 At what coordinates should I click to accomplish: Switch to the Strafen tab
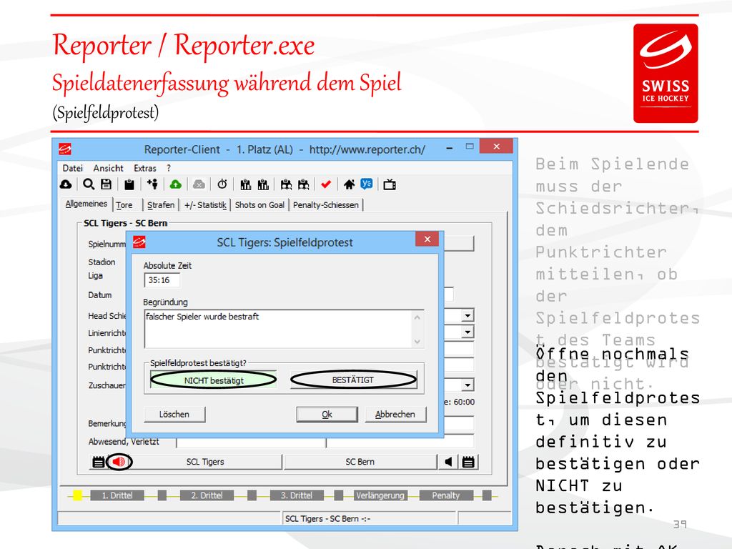pyautogui.click(x=161, y=205)
